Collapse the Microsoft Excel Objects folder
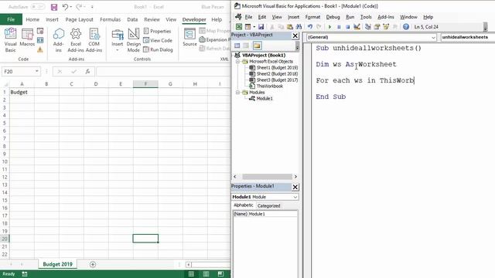This screenshot has width=495, height=278. 237,62
